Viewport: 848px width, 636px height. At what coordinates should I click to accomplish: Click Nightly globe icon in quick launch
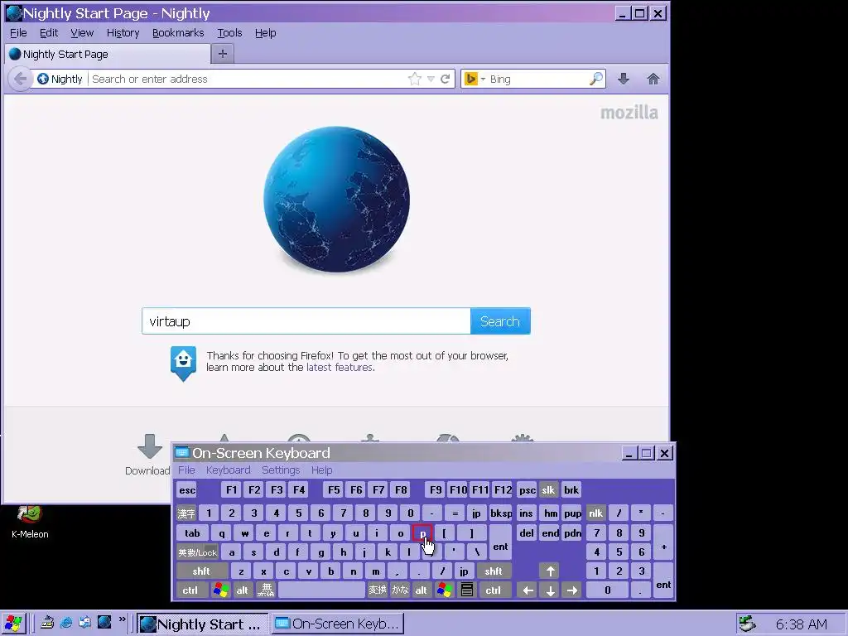104,623
